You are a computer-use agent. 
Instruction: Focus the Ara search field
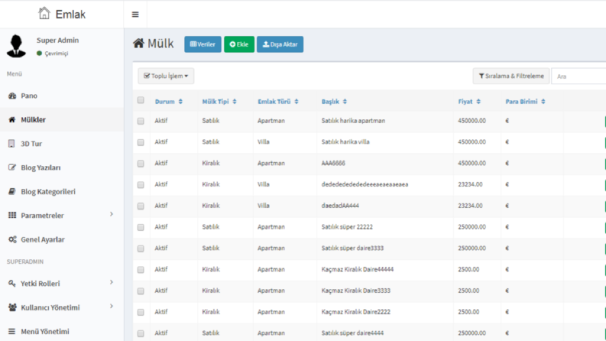(578, 76)
